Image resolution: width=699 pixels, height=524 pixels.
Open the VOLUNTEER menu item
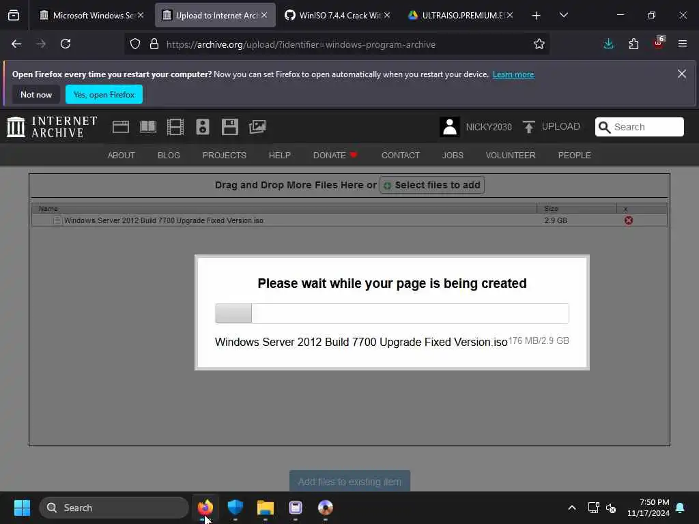pyautogui.click(x=511, y=155)
